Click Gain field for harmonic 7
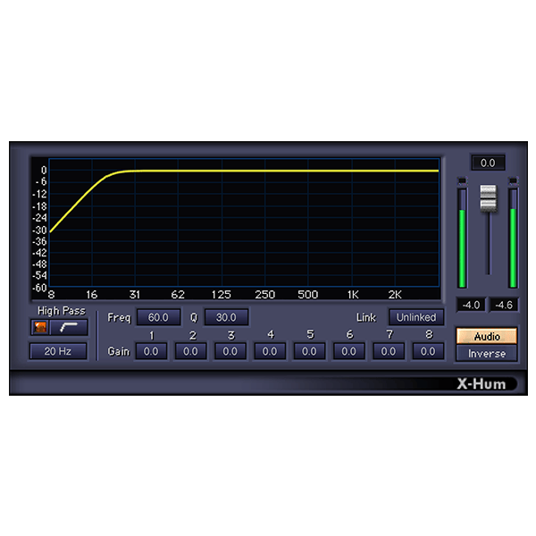The height and width of the screenshot is (536, 536). click(x=389, y=351)
